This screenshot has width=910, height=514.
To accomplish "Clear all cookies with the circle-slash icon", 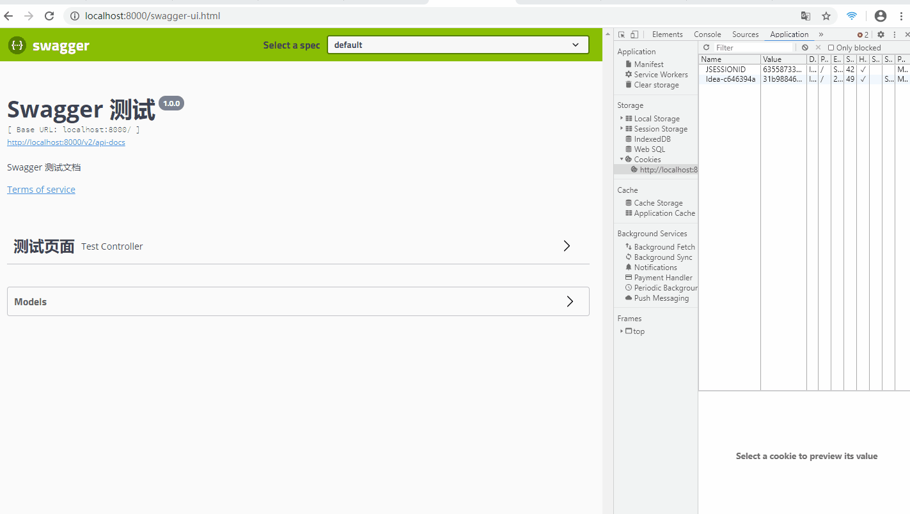I will [x=805, y=47].
